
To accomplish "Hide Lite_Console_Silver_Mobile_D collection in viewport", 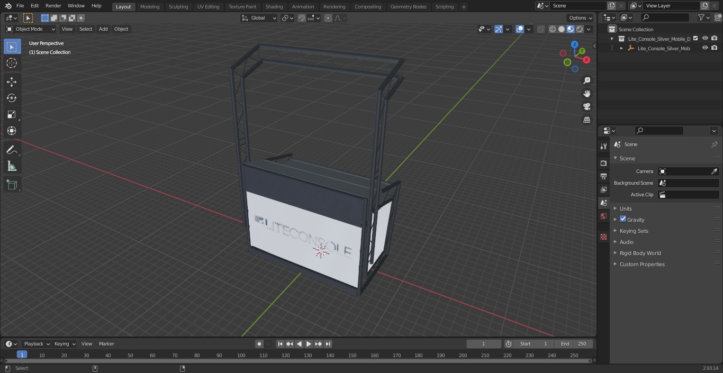I will coord(705,39).
